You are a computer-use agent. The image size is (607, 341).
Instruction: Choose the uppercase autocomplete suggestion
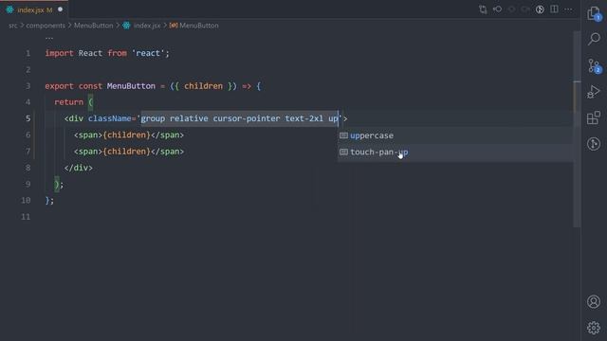(x=455, y=135)
